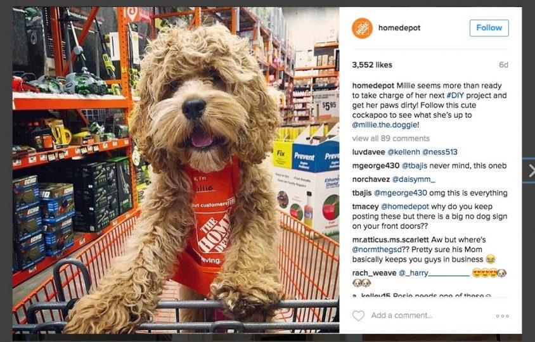This screenshot has height=342, width=535.
Task: Open the @tbajis mention in mgeorge430 comment
Action: click(414, 166)
